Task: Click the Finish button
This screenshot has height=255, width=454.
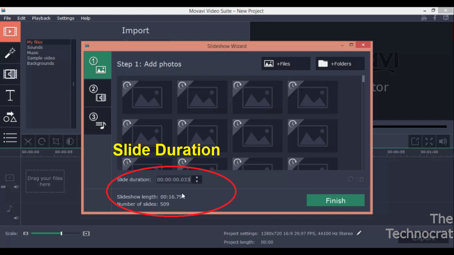Action: tap(335, 200)
